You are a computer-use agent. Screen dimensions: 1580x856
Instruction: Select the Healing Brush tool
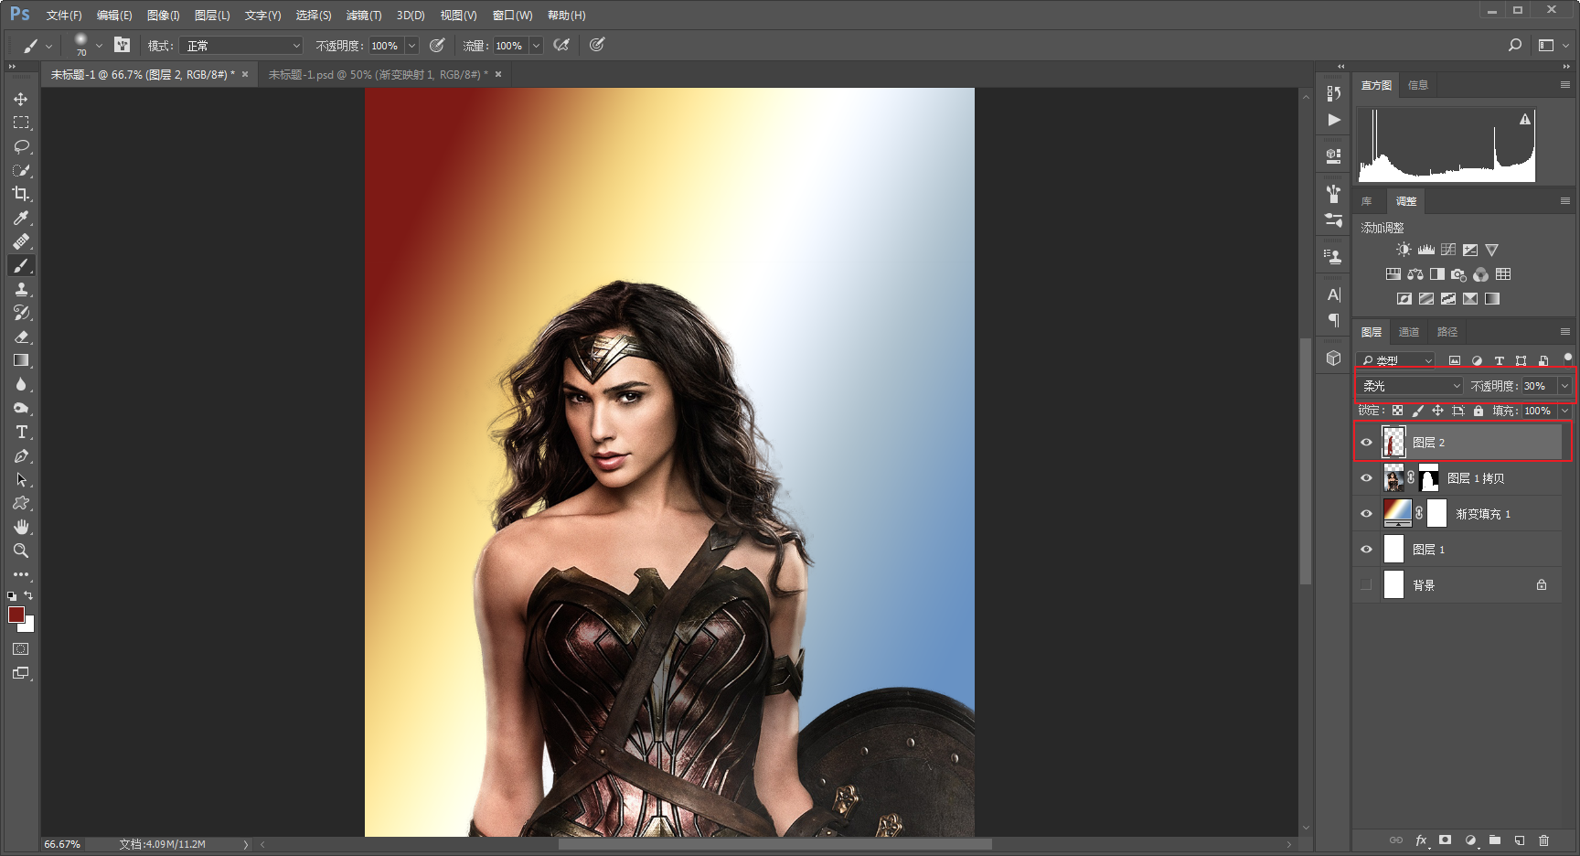[21, 241]
